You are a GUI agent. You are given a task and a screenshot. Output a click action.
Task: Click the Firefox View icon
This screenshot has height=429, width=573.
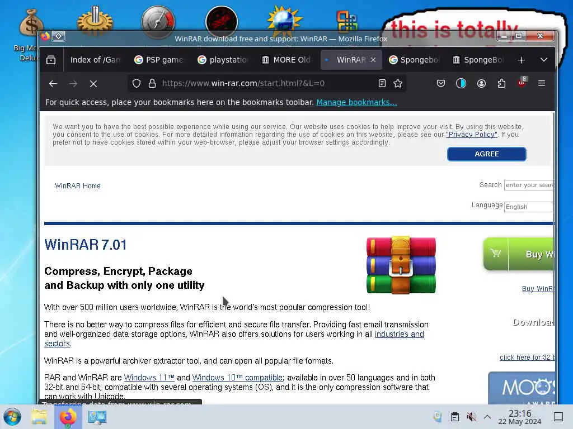click(x=51, y=60)
